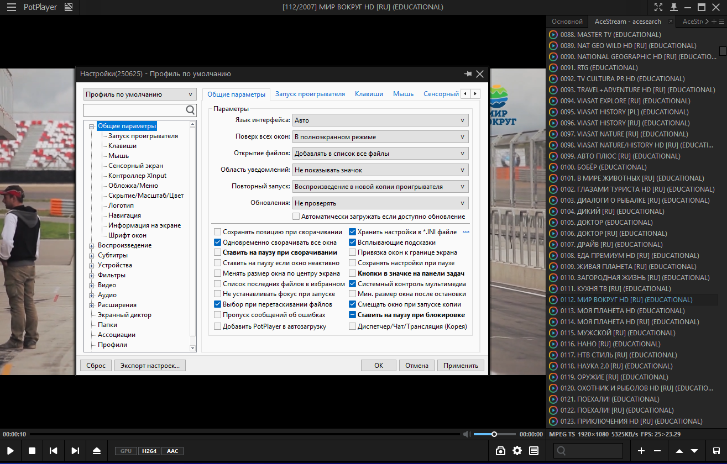Screen dimensions: 727x464
Task: Switch to the "Основной" playlist tab
Action: click(x=567, y=22)
